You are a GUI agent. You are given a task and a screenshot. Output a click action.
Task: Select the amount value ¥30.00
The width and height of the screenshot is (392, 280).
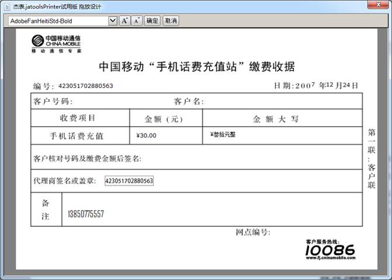[x=146, y=135]
